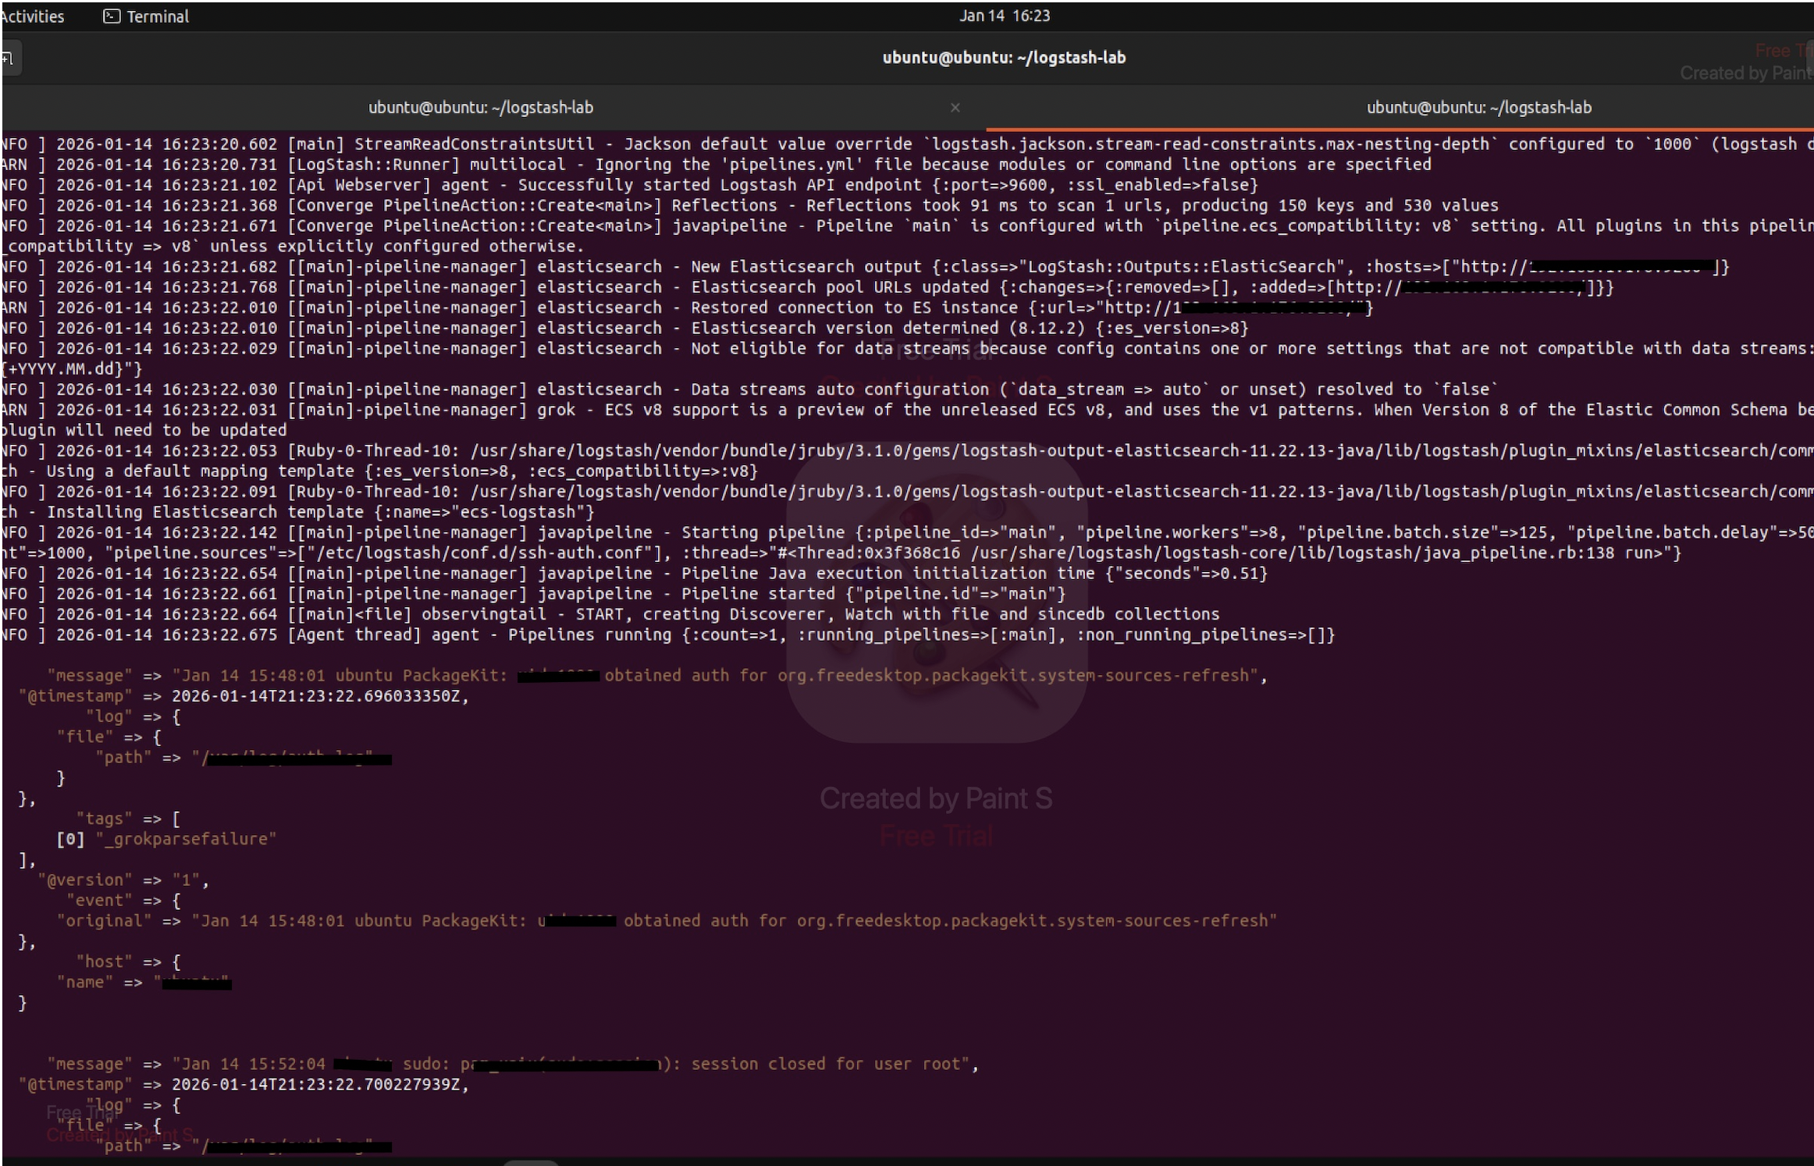Click the 'Reflections took 91 ms' line
Screen dimensions: 1814x1166
pos(749,205)
